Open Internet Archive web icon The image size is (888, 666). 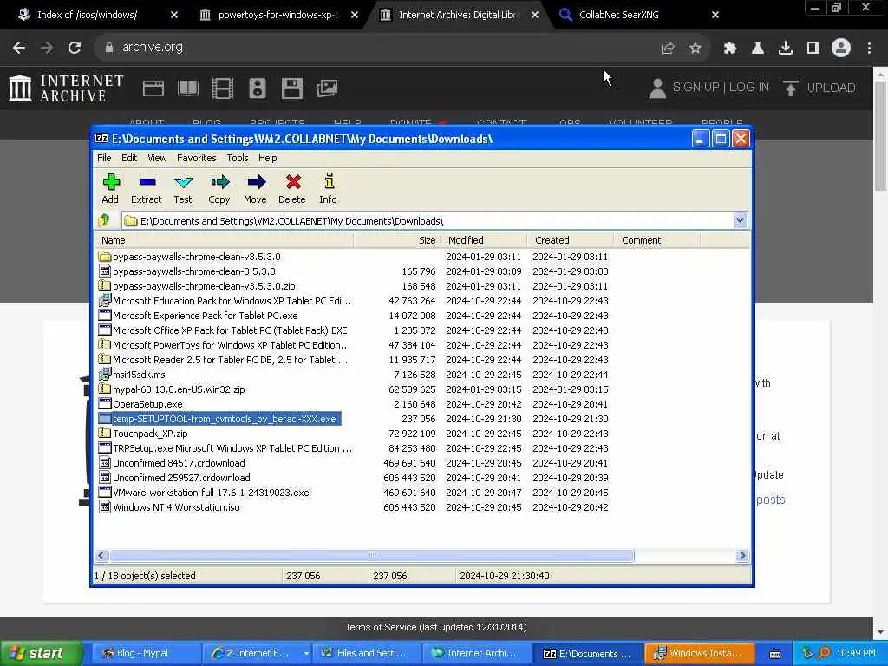click(x=153, y=88)
